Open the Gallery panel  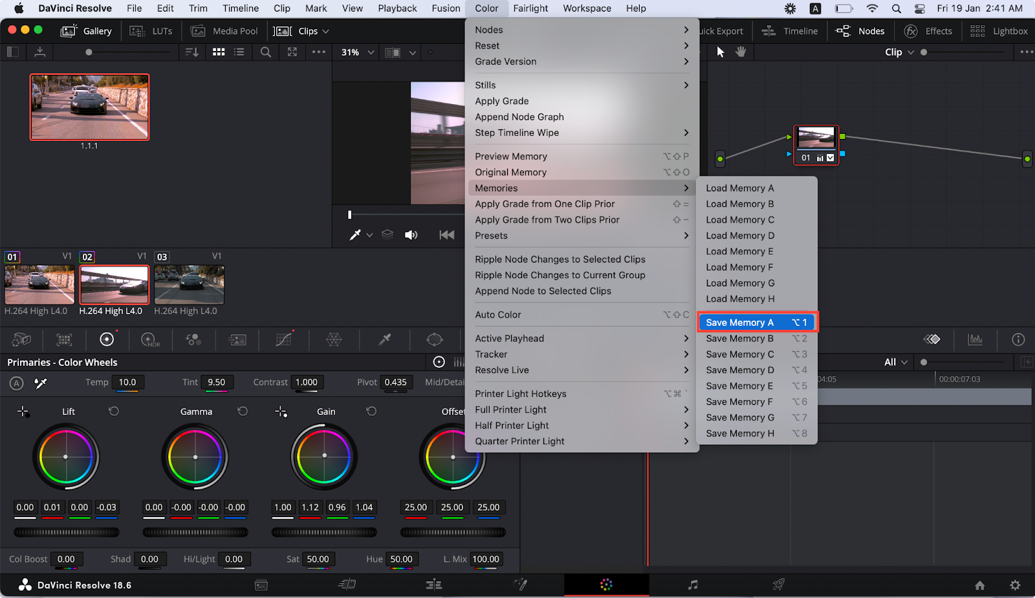[x=86, y=31]
